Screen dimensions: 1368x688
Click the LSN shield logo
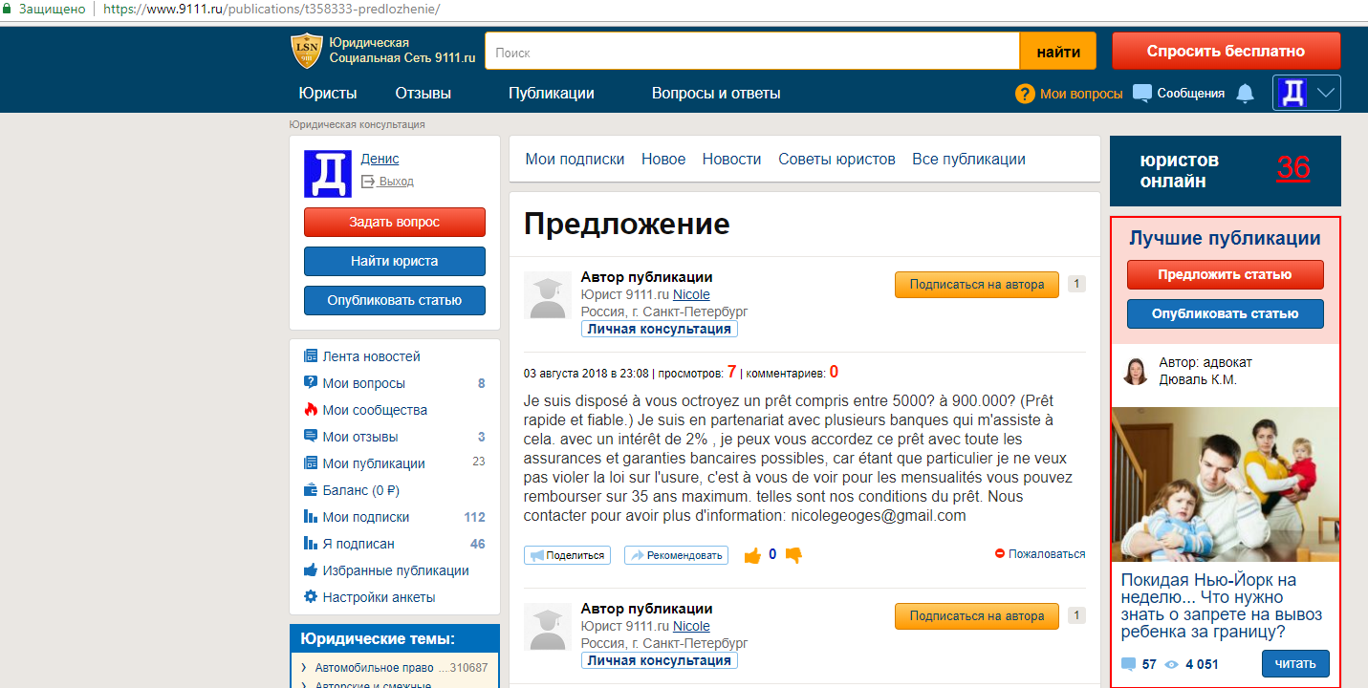click(x=306, y=51)
